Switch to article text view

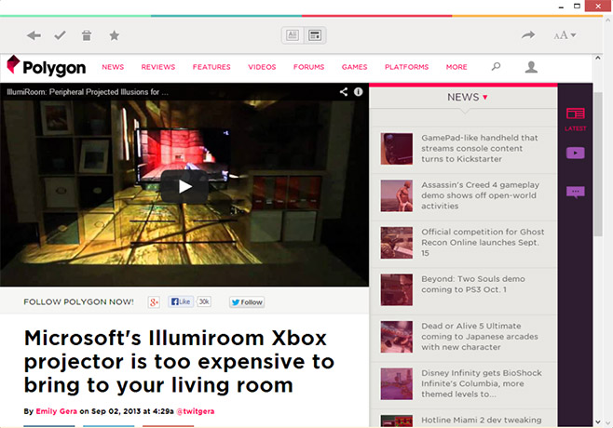tap(293, 35)
